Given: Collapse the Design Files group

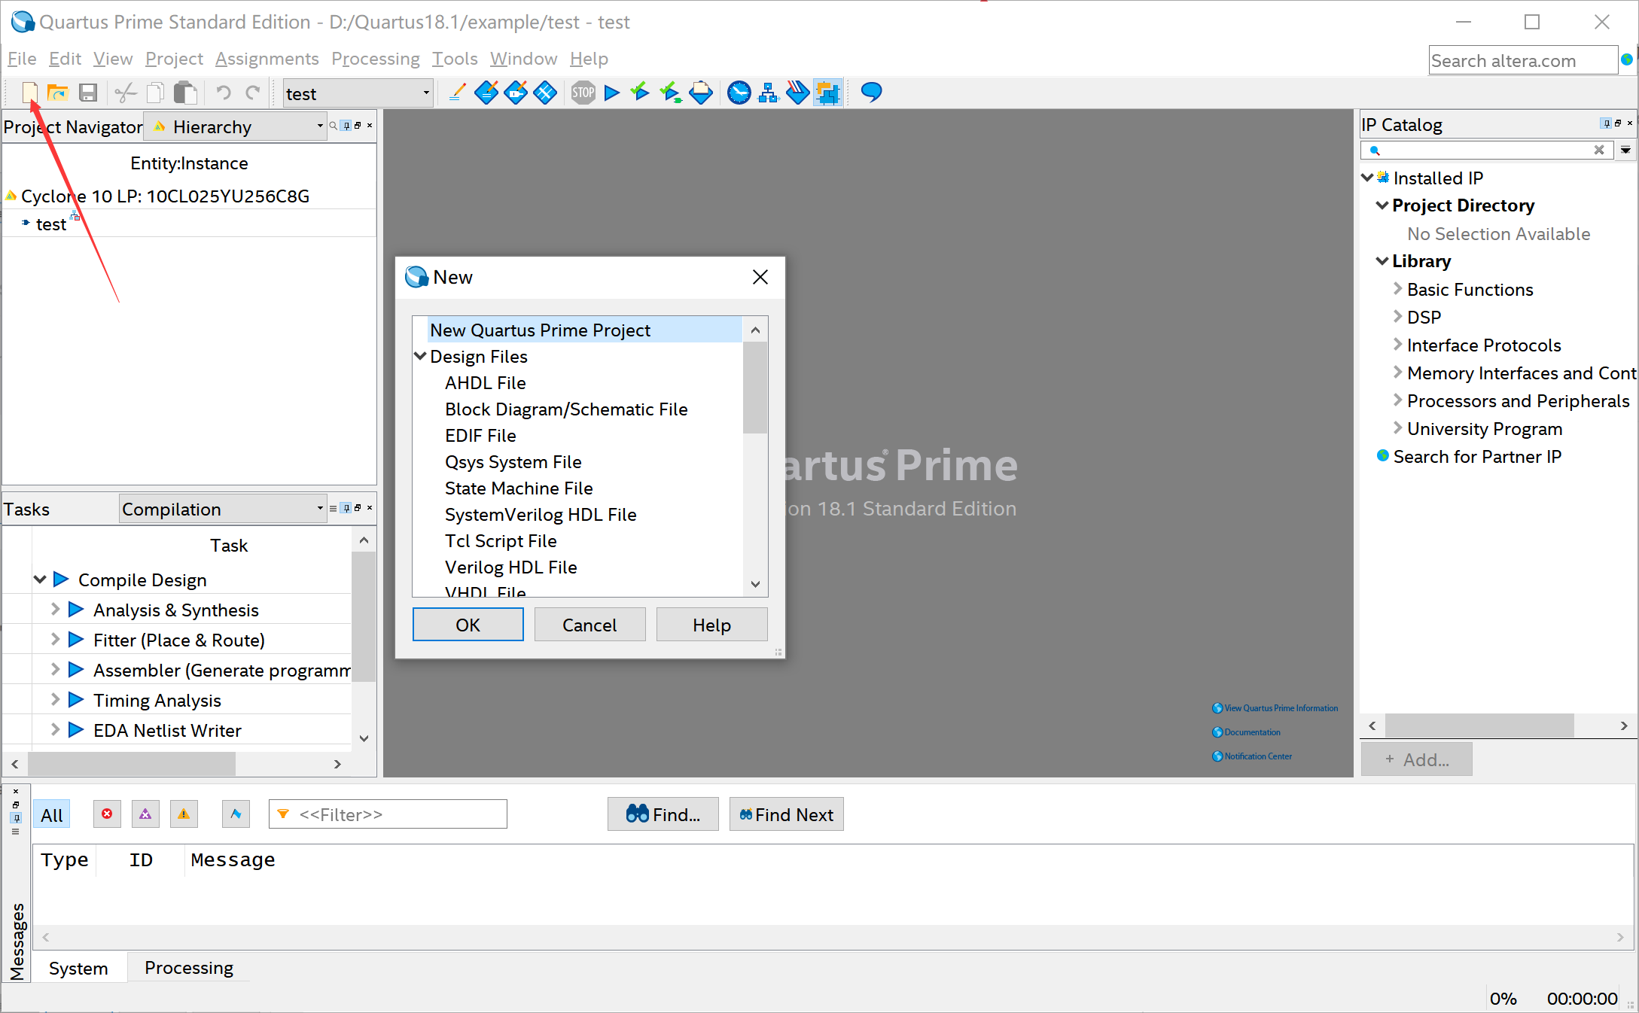Looking at the screenshot, I should point(420,356).
